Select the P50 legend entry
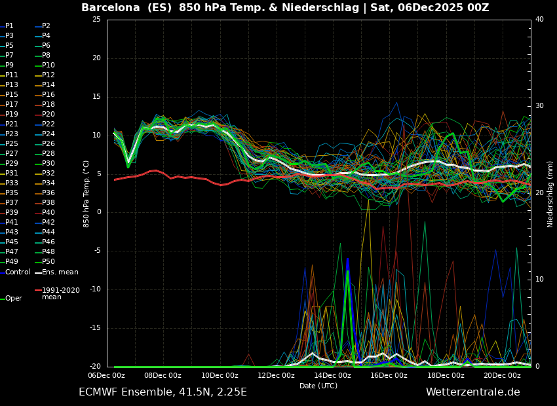This screenshot has height=406, width=557. [x=48, y=262]
